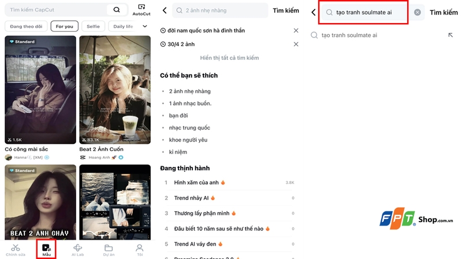462x259 pixels.
Task: Tap clock icon beside "đời nam quốc sơn hà"
Action: pyautogui.click(x=163, y=31)
